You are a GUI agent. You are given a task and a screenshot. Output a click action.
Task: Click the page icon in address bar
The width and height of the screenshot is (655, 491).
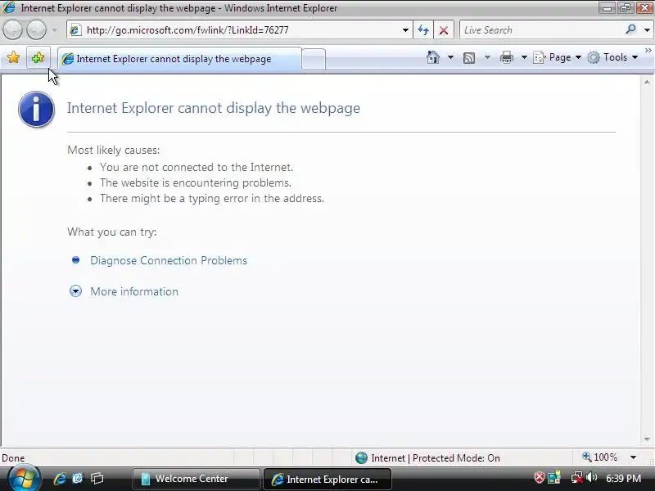[x=75, y=30]
